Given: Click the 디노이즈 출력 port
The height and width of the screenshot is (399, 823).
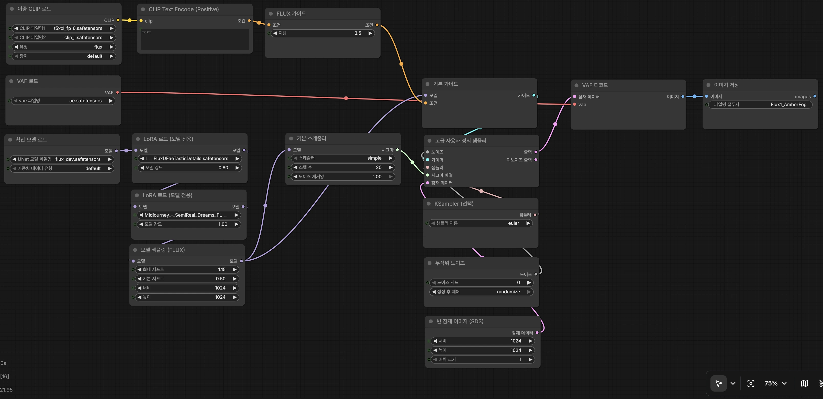Looking at the screenshot, I should [x=536, y=160].
